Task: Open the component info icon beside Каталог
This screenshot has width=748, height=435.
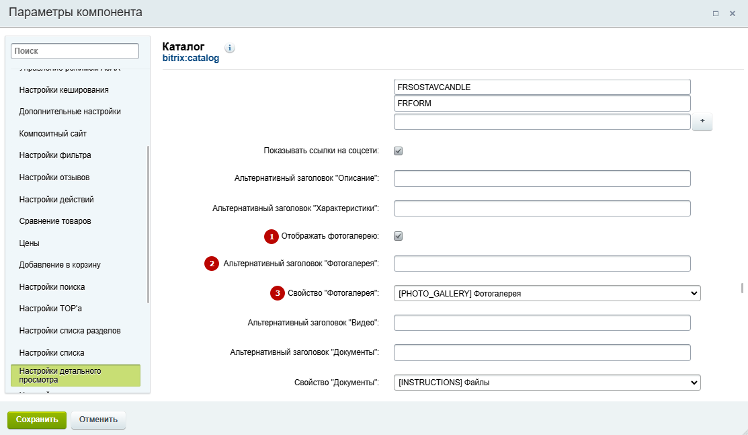Action: pyautogui.click(x=230, y=48)
